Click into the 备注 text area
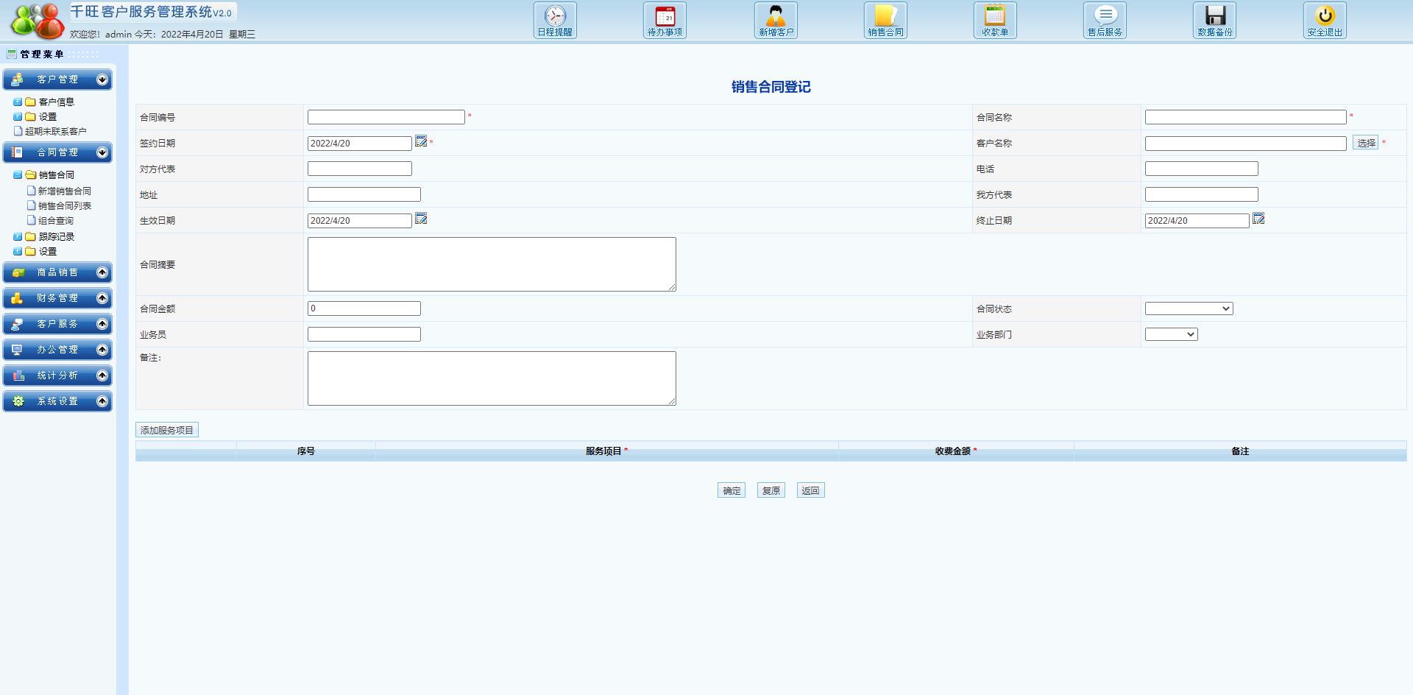 coord(492,378)
